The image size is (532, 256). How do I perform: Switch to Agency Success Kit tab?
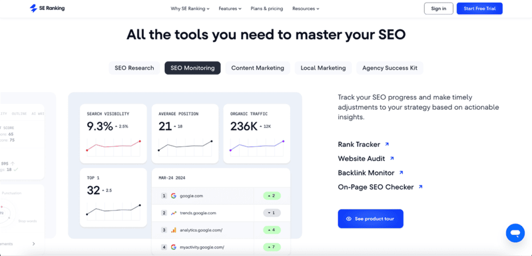pos(390,68)
